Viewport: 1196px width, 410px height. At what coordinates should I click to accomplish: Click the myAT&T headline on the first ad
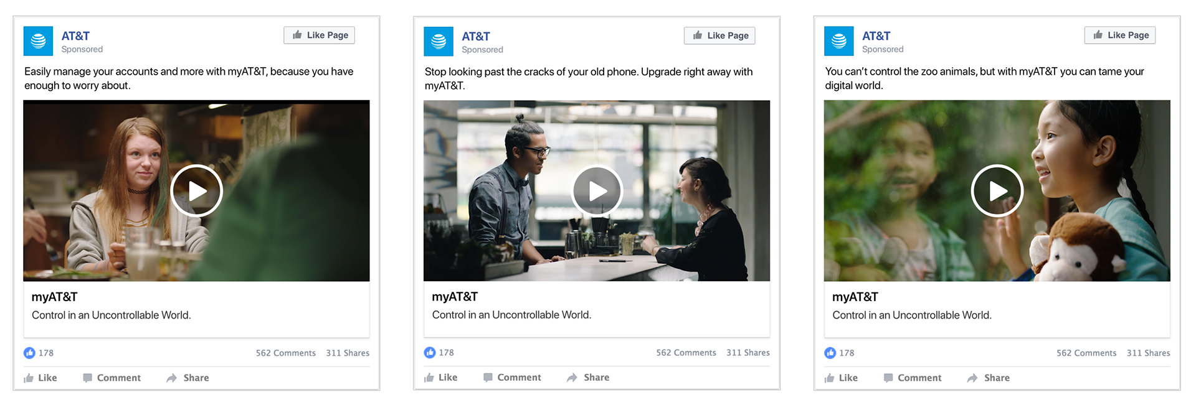55,297
